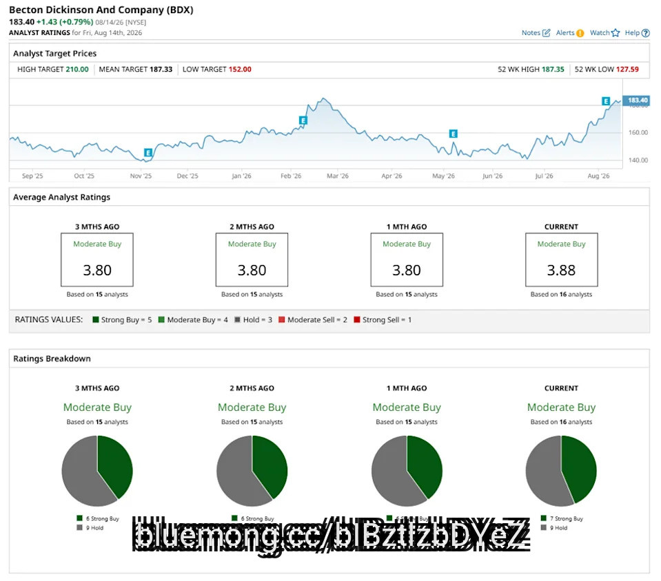
Task: Click the CURRENT ratings pie chart
Action: [x=561, y=471]
